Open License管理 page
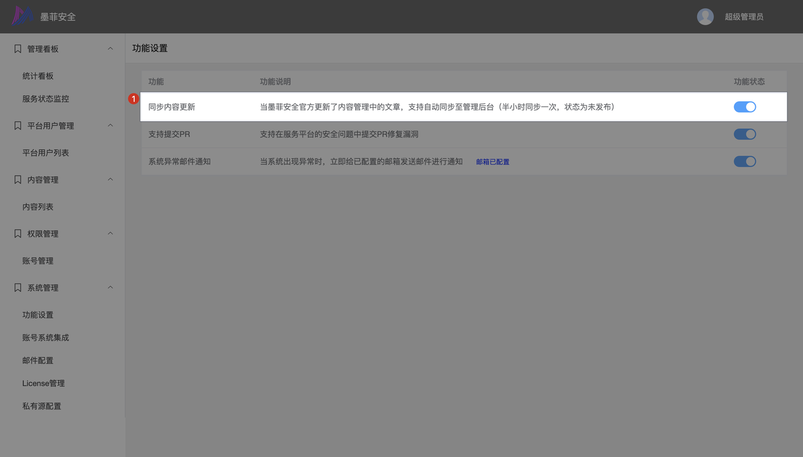The height and width of the screenshot is (457, 803). tap(43, 383)
